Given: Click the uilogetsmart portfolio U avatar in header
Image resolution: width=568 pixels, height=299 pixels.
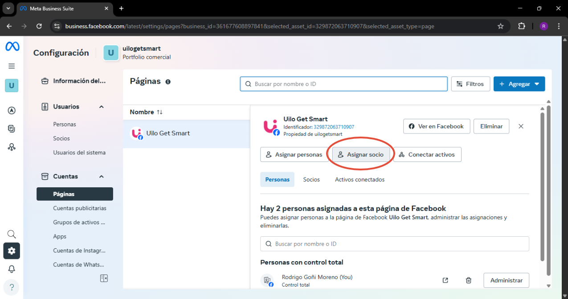Looking at the screenshot, I should coord(111,53).
